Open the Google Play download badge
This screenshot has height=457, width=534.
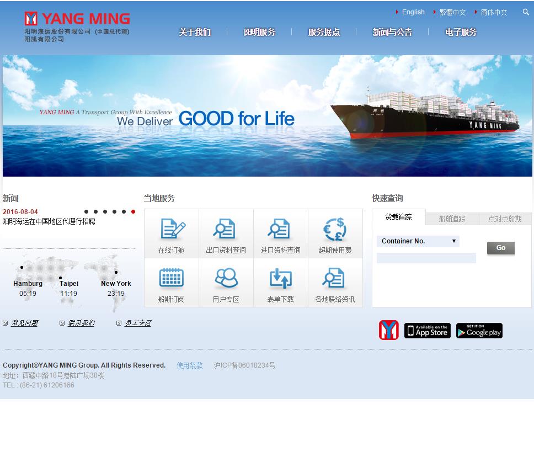pos(479,331)
